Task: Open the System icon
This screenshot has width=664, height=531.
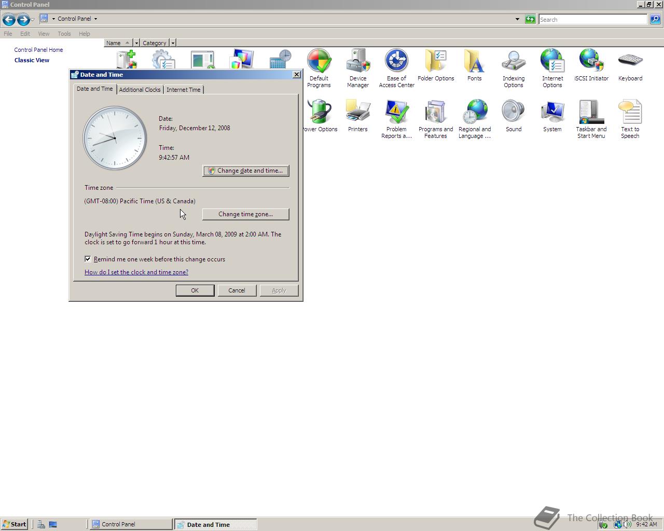Action: [552, 116]
